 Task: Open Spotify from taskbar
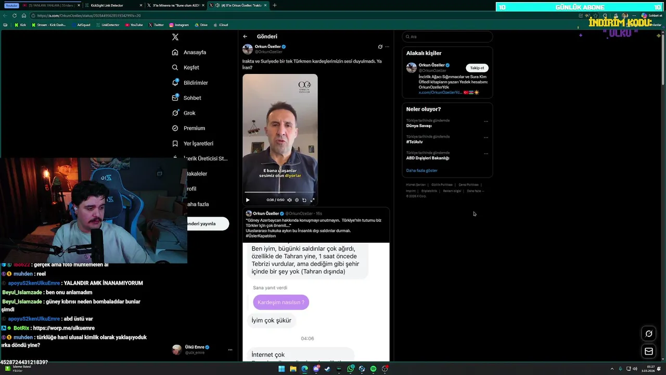(x=373, y=369)
